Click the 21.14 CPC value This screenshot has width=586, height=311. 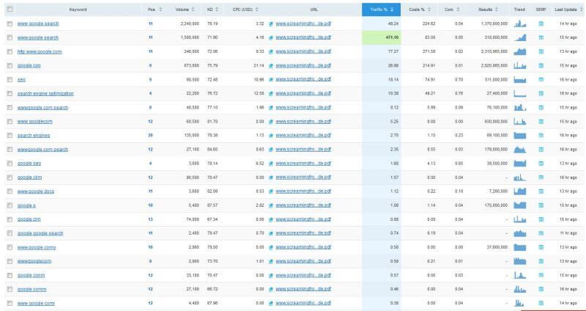coord(259,65)
